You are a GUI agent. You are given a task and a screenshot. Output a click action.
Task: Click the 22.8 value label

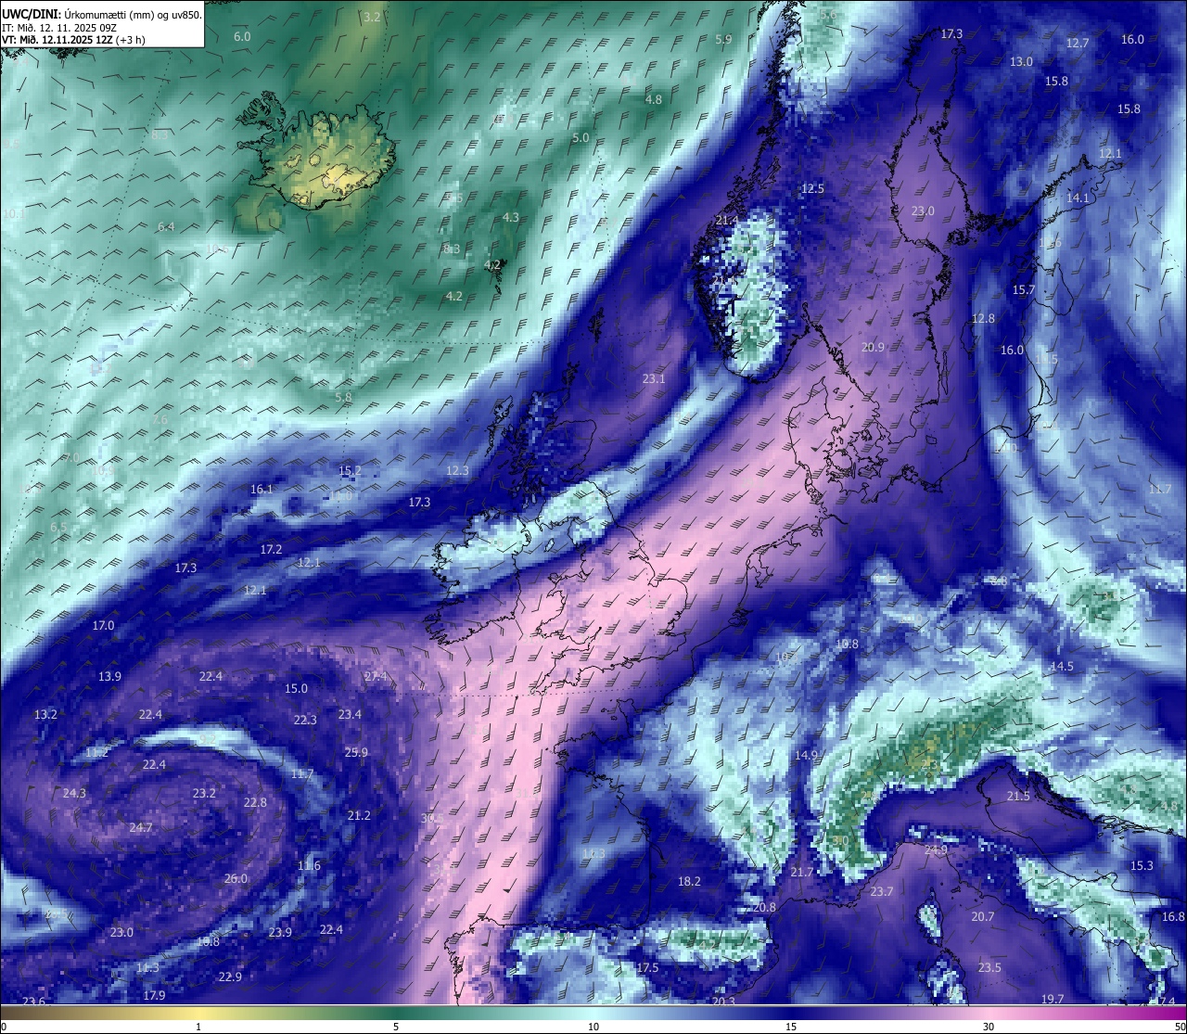[x=255, y=802]
